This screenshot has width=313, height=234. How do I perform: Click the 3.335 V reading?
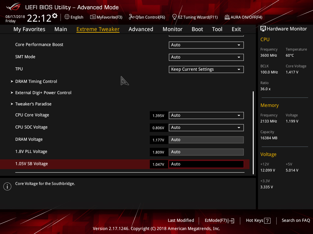(267, 187)
